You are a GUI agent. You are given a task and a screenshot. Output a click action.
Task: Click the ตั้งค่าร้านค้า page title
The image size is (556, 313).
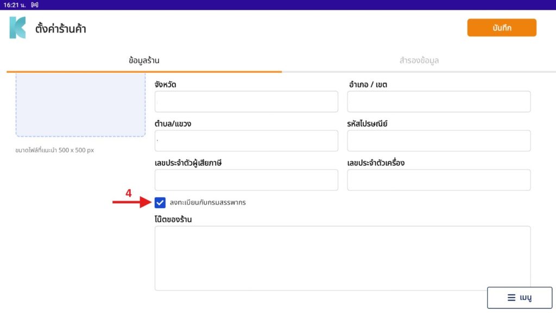pyautogui.click(x=61, y=29)
